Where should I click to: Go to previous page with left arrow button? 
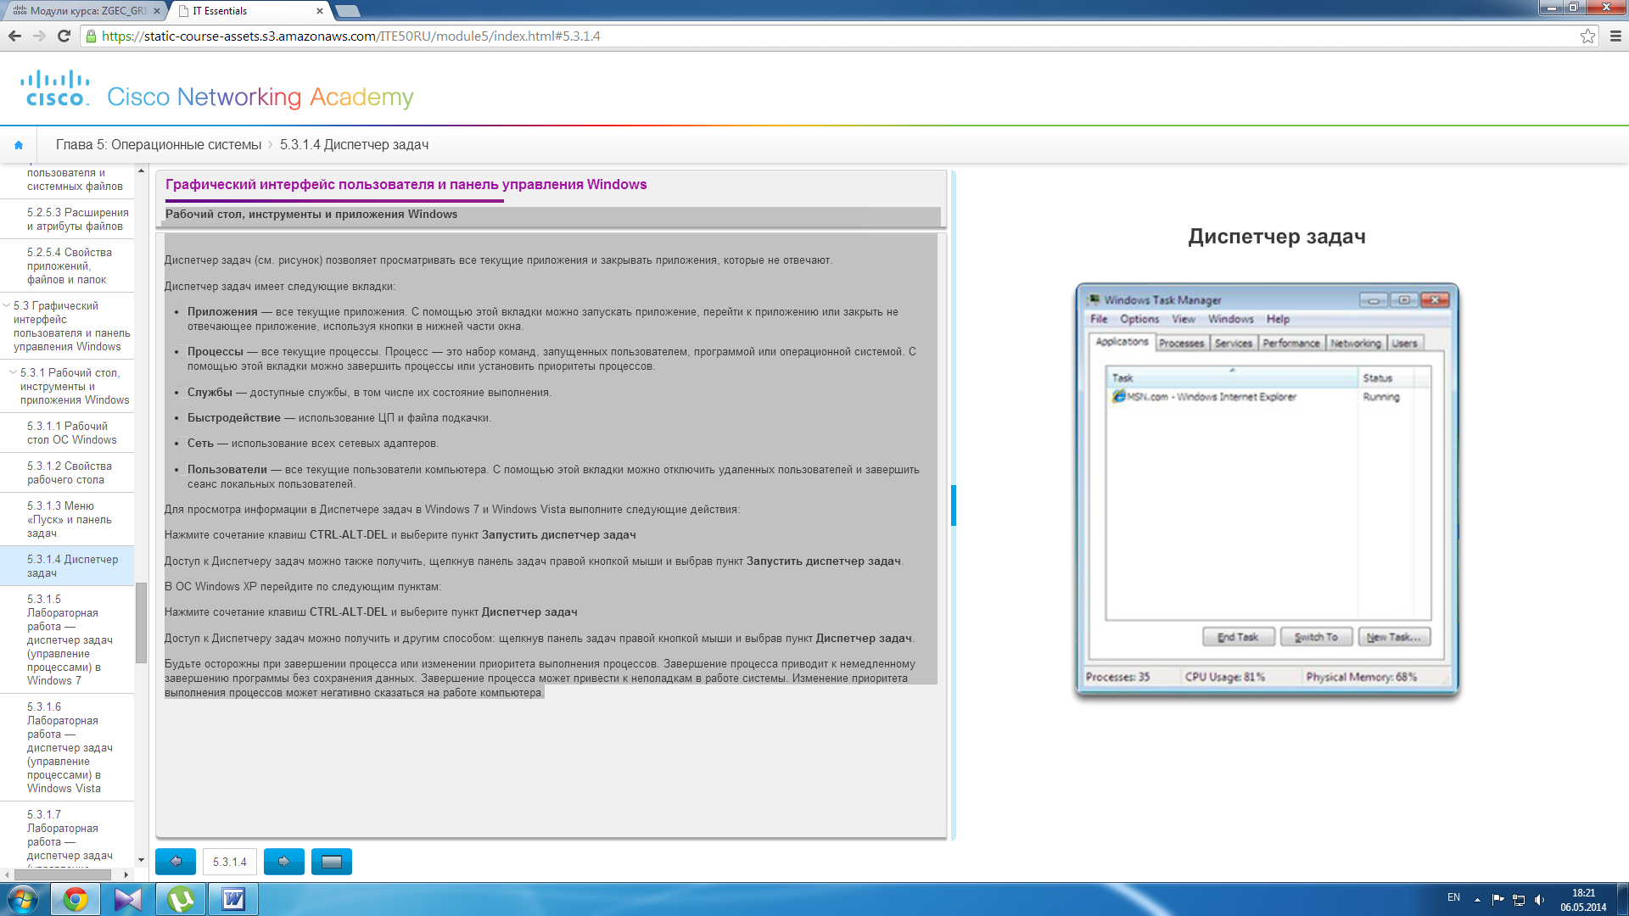(176, 862)
